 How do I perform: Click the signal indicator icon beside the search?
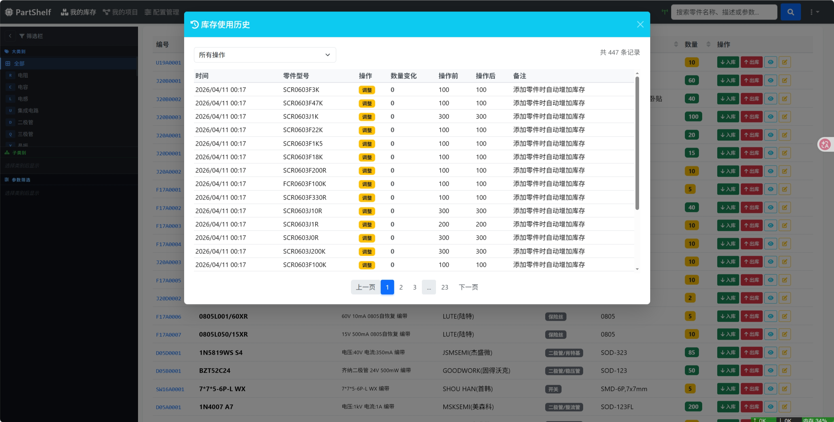pyautogui.click(x=665, y=12)
